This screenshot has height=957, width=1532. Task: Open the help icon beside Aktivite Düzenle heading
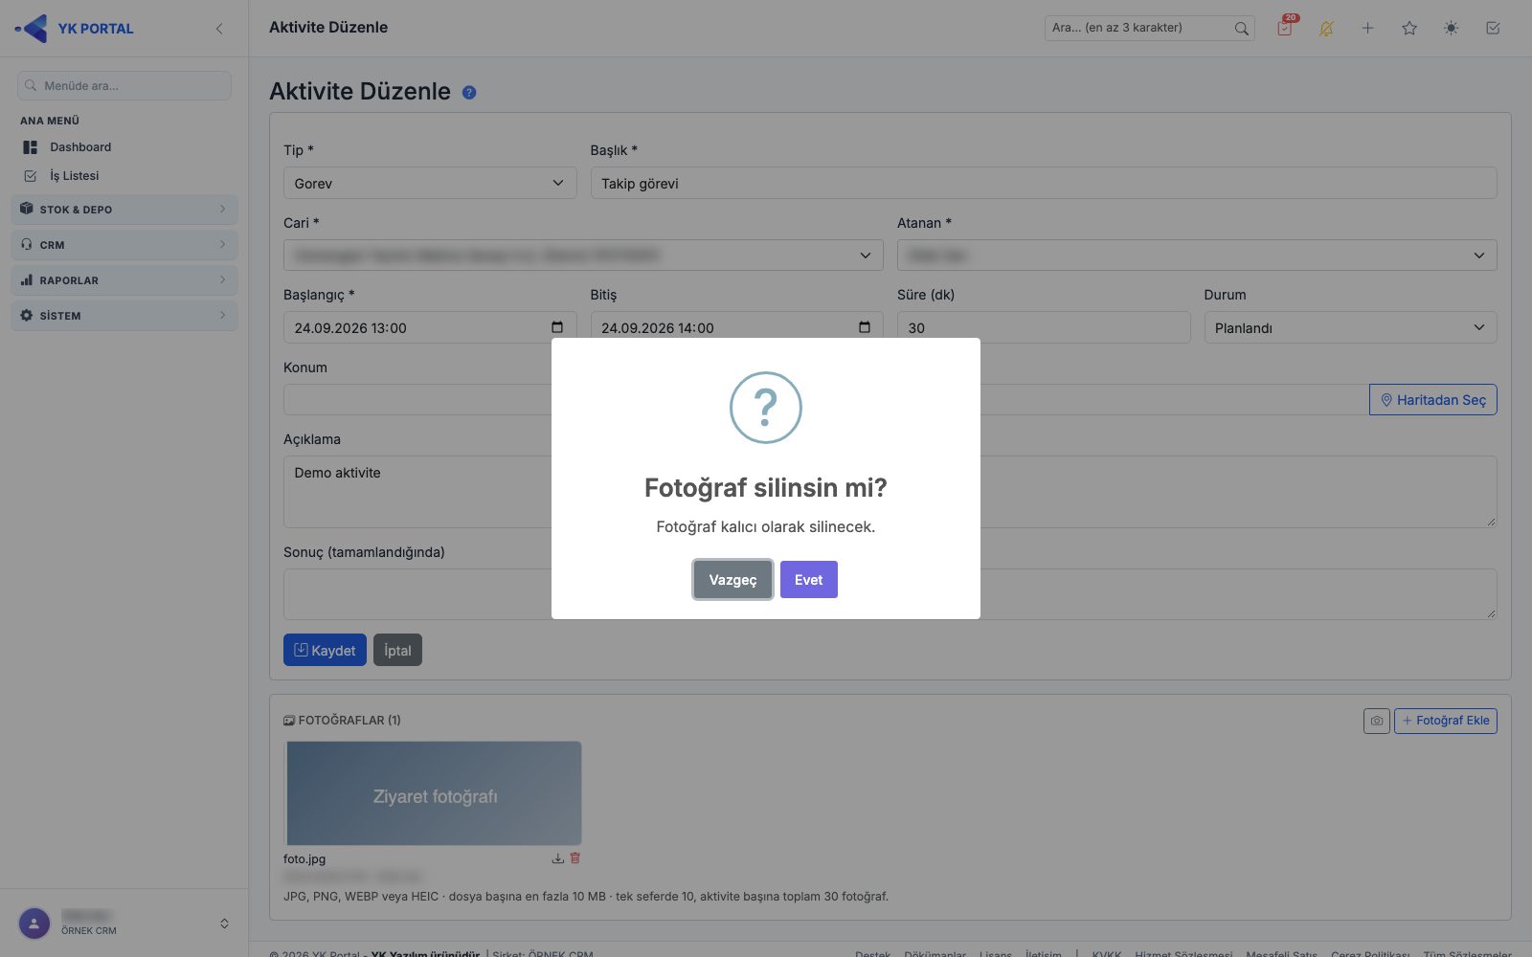point(469,93)
